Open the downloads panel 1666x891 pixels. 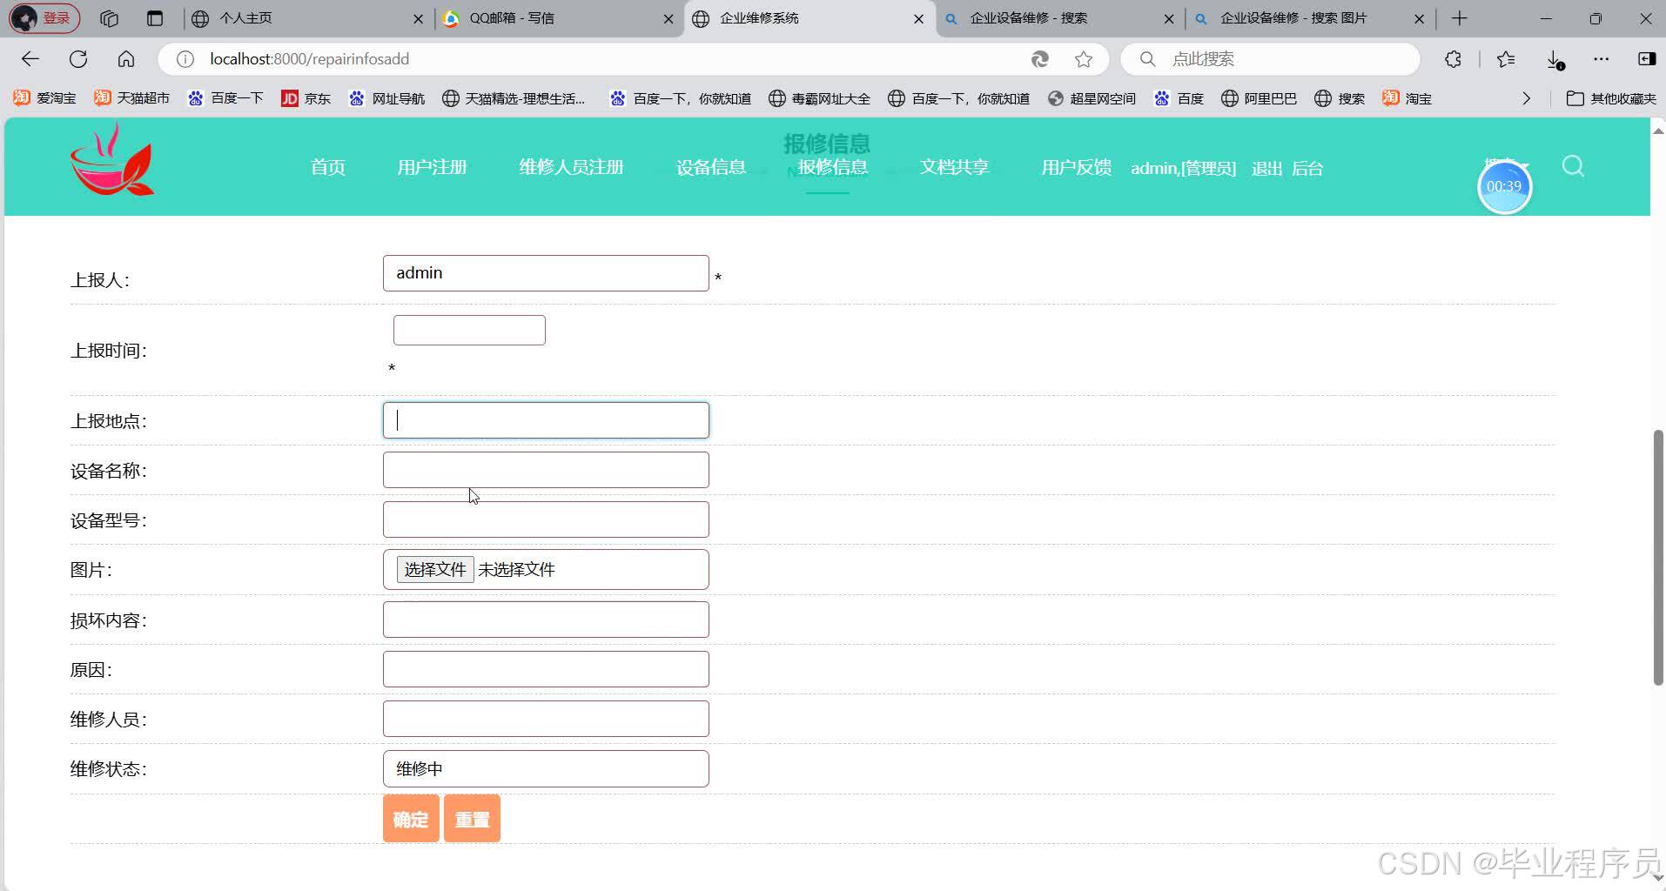1555,59
